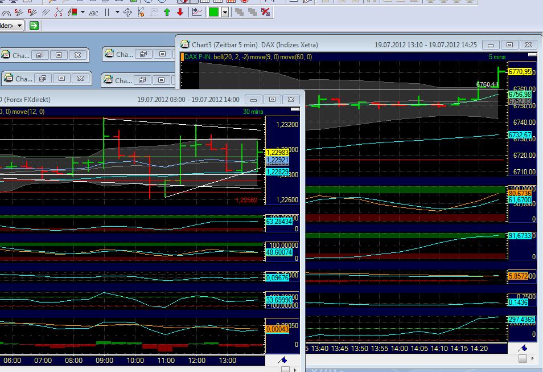Select the ABC text annotation tool
The height and width of the screenshot is (372, 543).
tap(93, 13)
